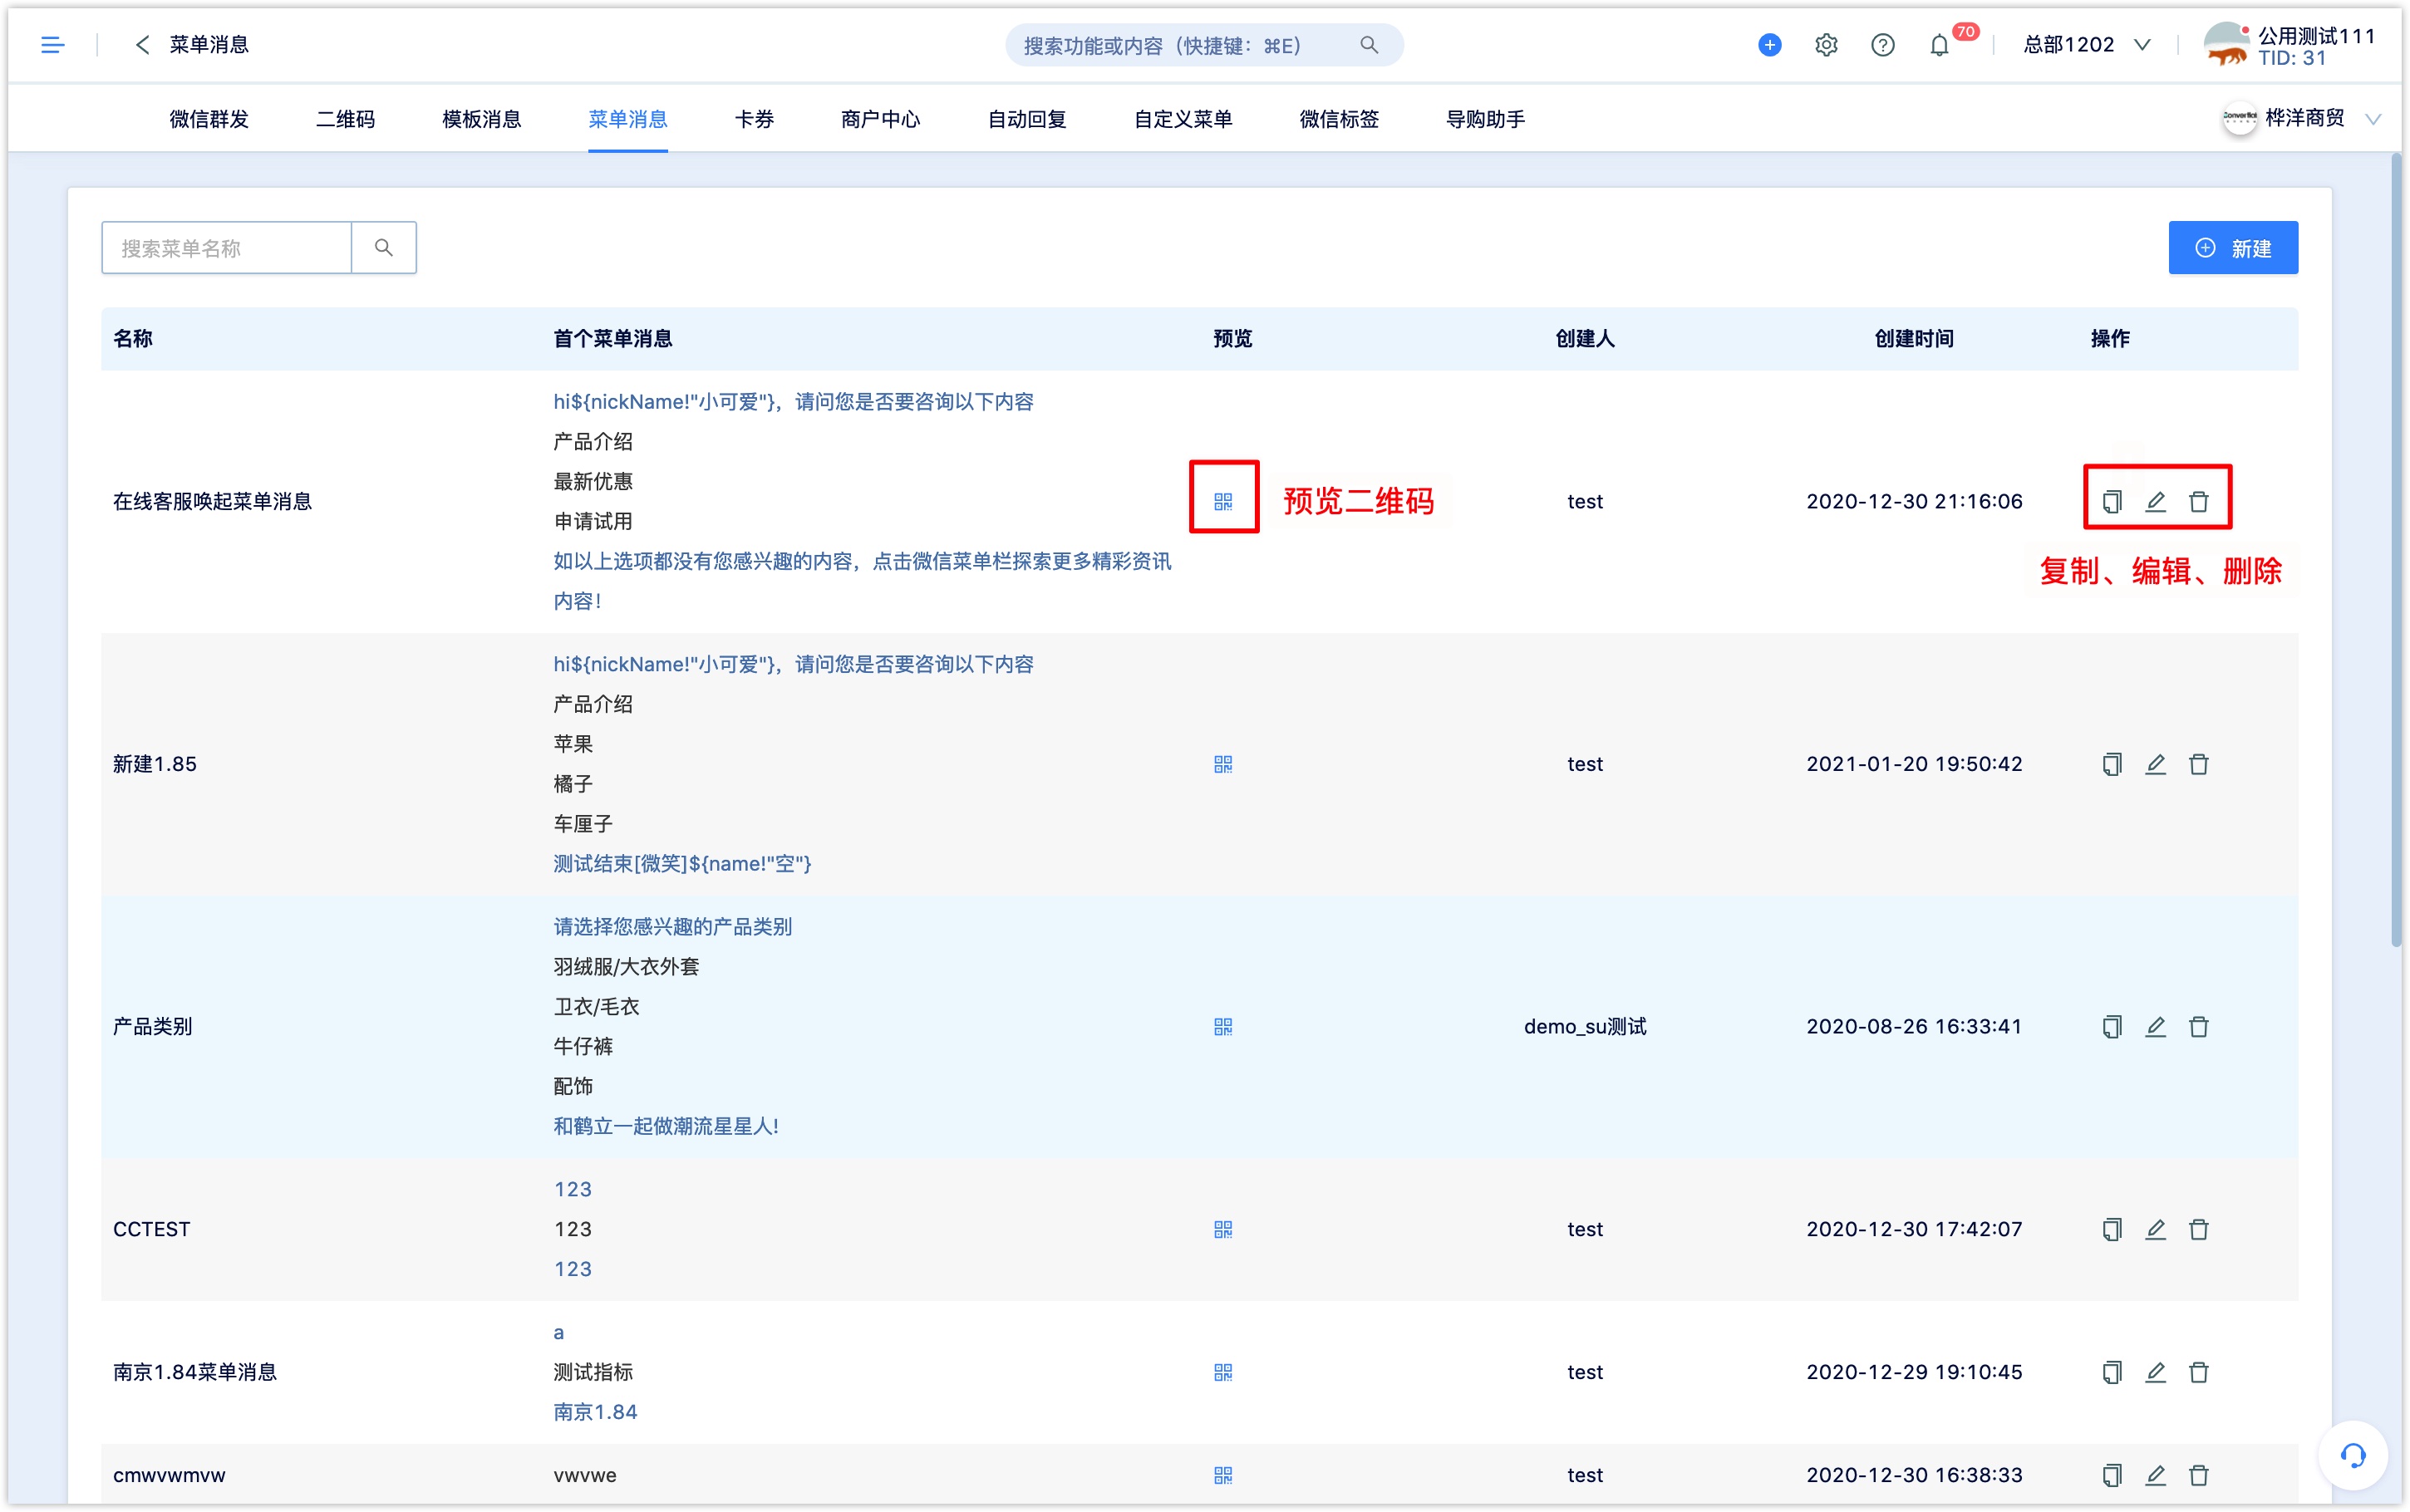Edit the CCTEST menu message
This screenshot has width=2410, height=1512.
click(2155, 1229)
